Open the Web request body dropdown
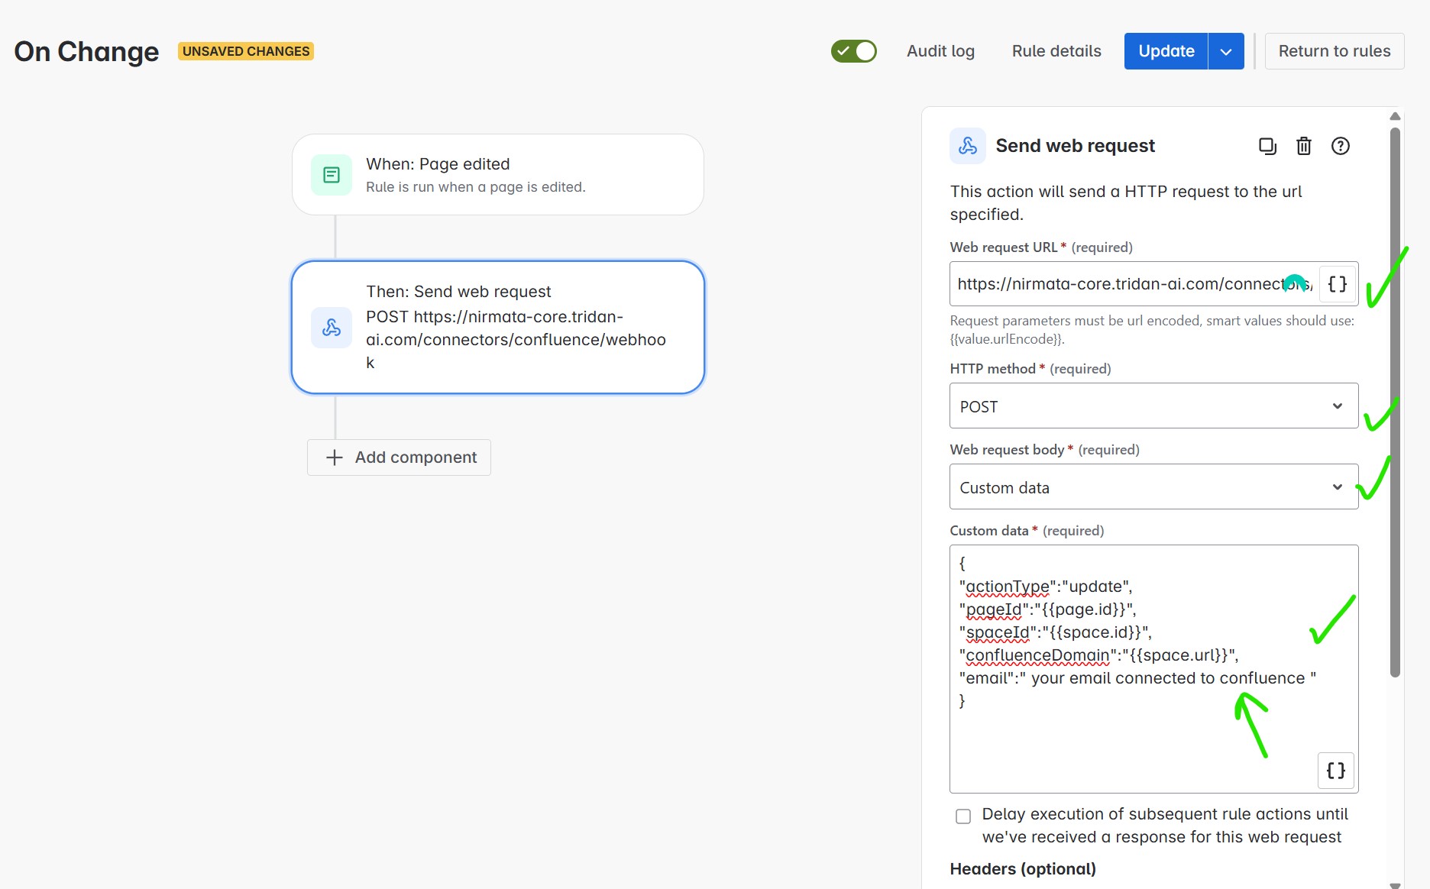 click(1153, 487)
